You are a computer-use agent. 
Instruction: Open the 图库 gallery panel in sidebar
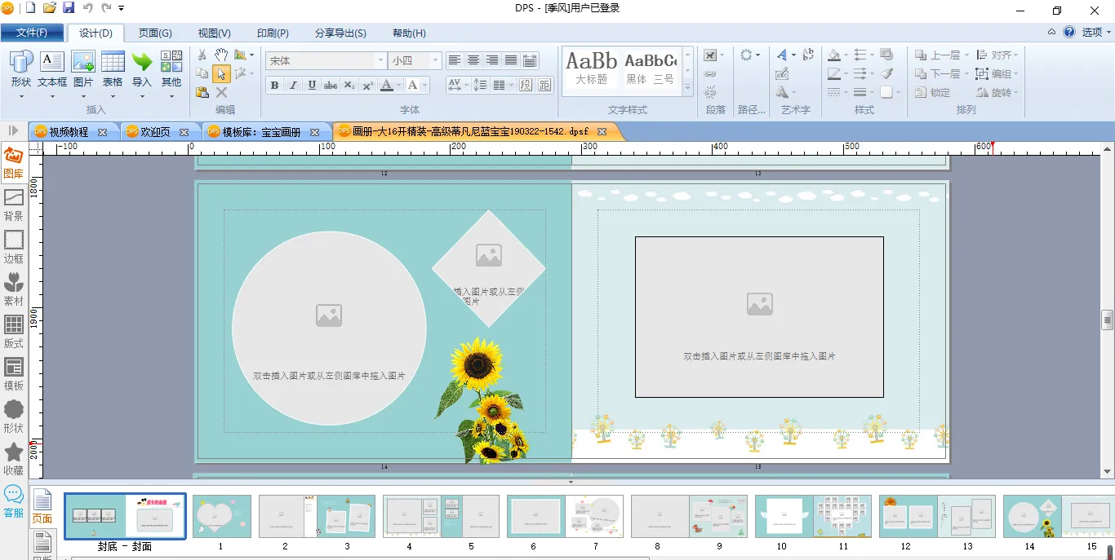coord(14,162)
